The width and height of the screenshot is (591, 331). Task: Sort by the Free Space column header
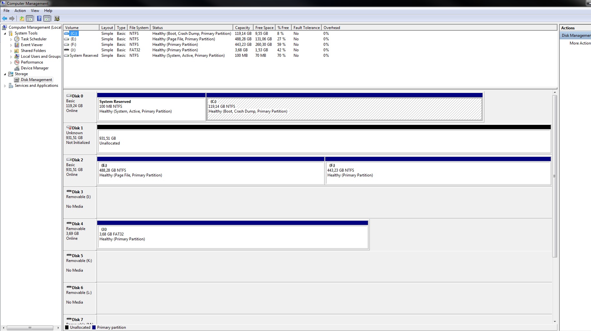[x=264, y=28]
